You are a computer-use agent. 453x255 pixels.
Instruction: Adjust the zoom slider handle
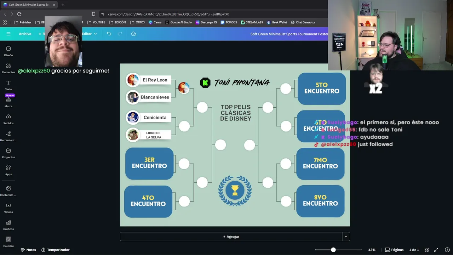click(333, 250)
